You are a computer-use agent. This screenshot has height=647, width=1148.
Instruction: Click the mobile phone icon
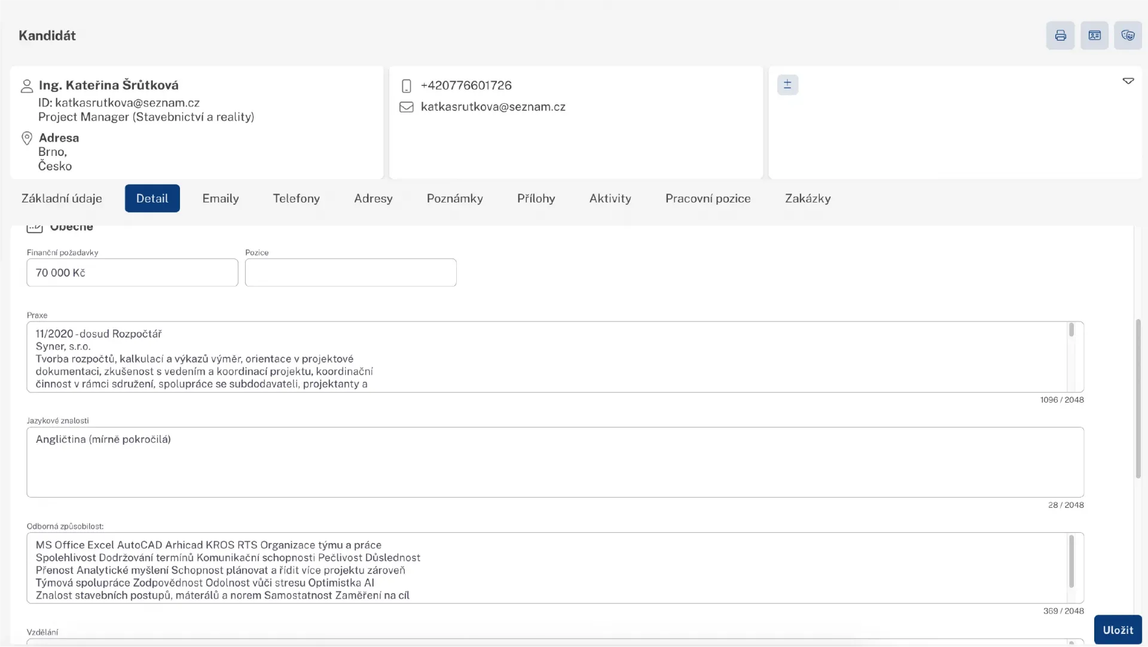(407, 86)
